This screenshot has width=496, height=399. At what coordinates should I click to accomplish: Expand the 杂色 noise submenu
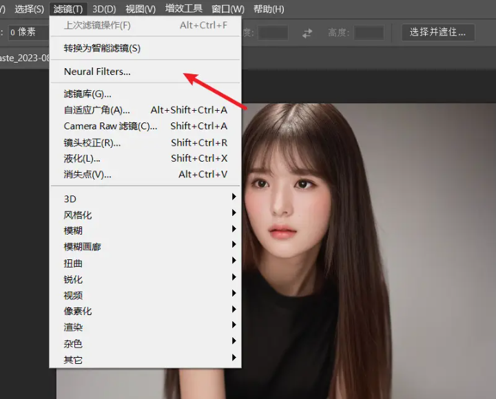pyautogui.click(x=73, y=343)
